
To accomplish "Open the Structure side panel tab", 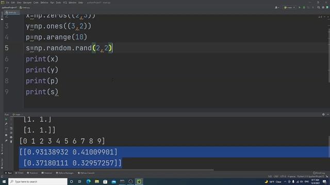I will [x=2, y=149].
